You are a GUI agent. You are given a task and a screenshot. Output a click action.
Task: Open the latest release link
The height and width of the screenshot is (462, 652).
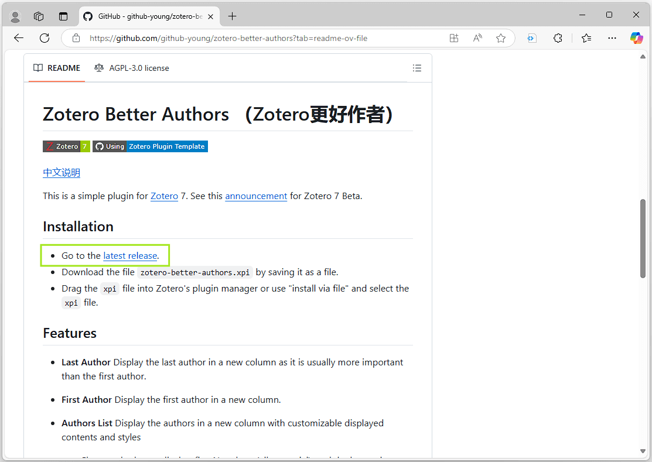pos(130,255)
